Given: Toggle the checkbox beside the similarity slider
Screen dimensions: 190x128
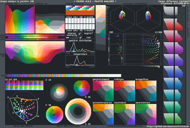Looking at the screenshot, I should [80, 38].
